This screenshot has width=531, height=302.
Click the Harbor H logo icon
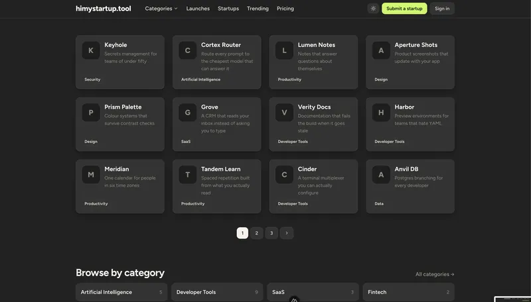tap(381, 113)
